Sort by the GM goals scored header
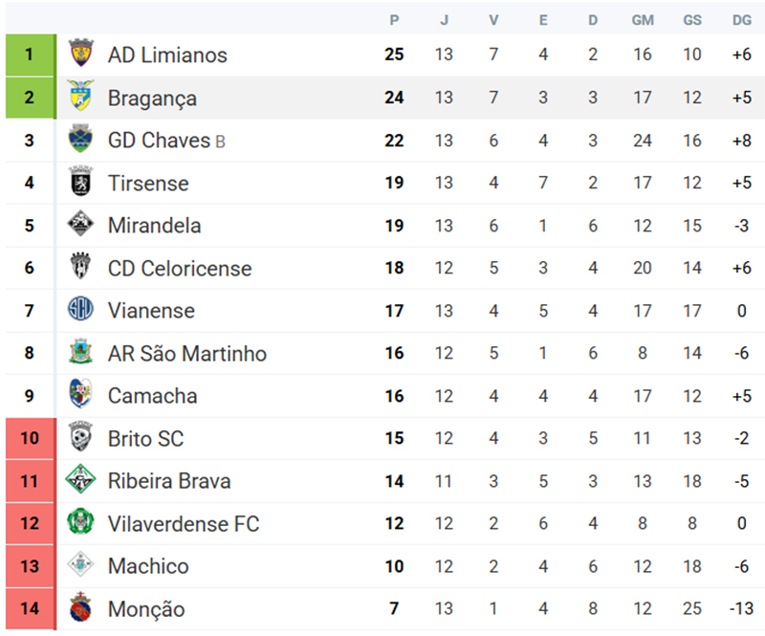 pos(643,20)
